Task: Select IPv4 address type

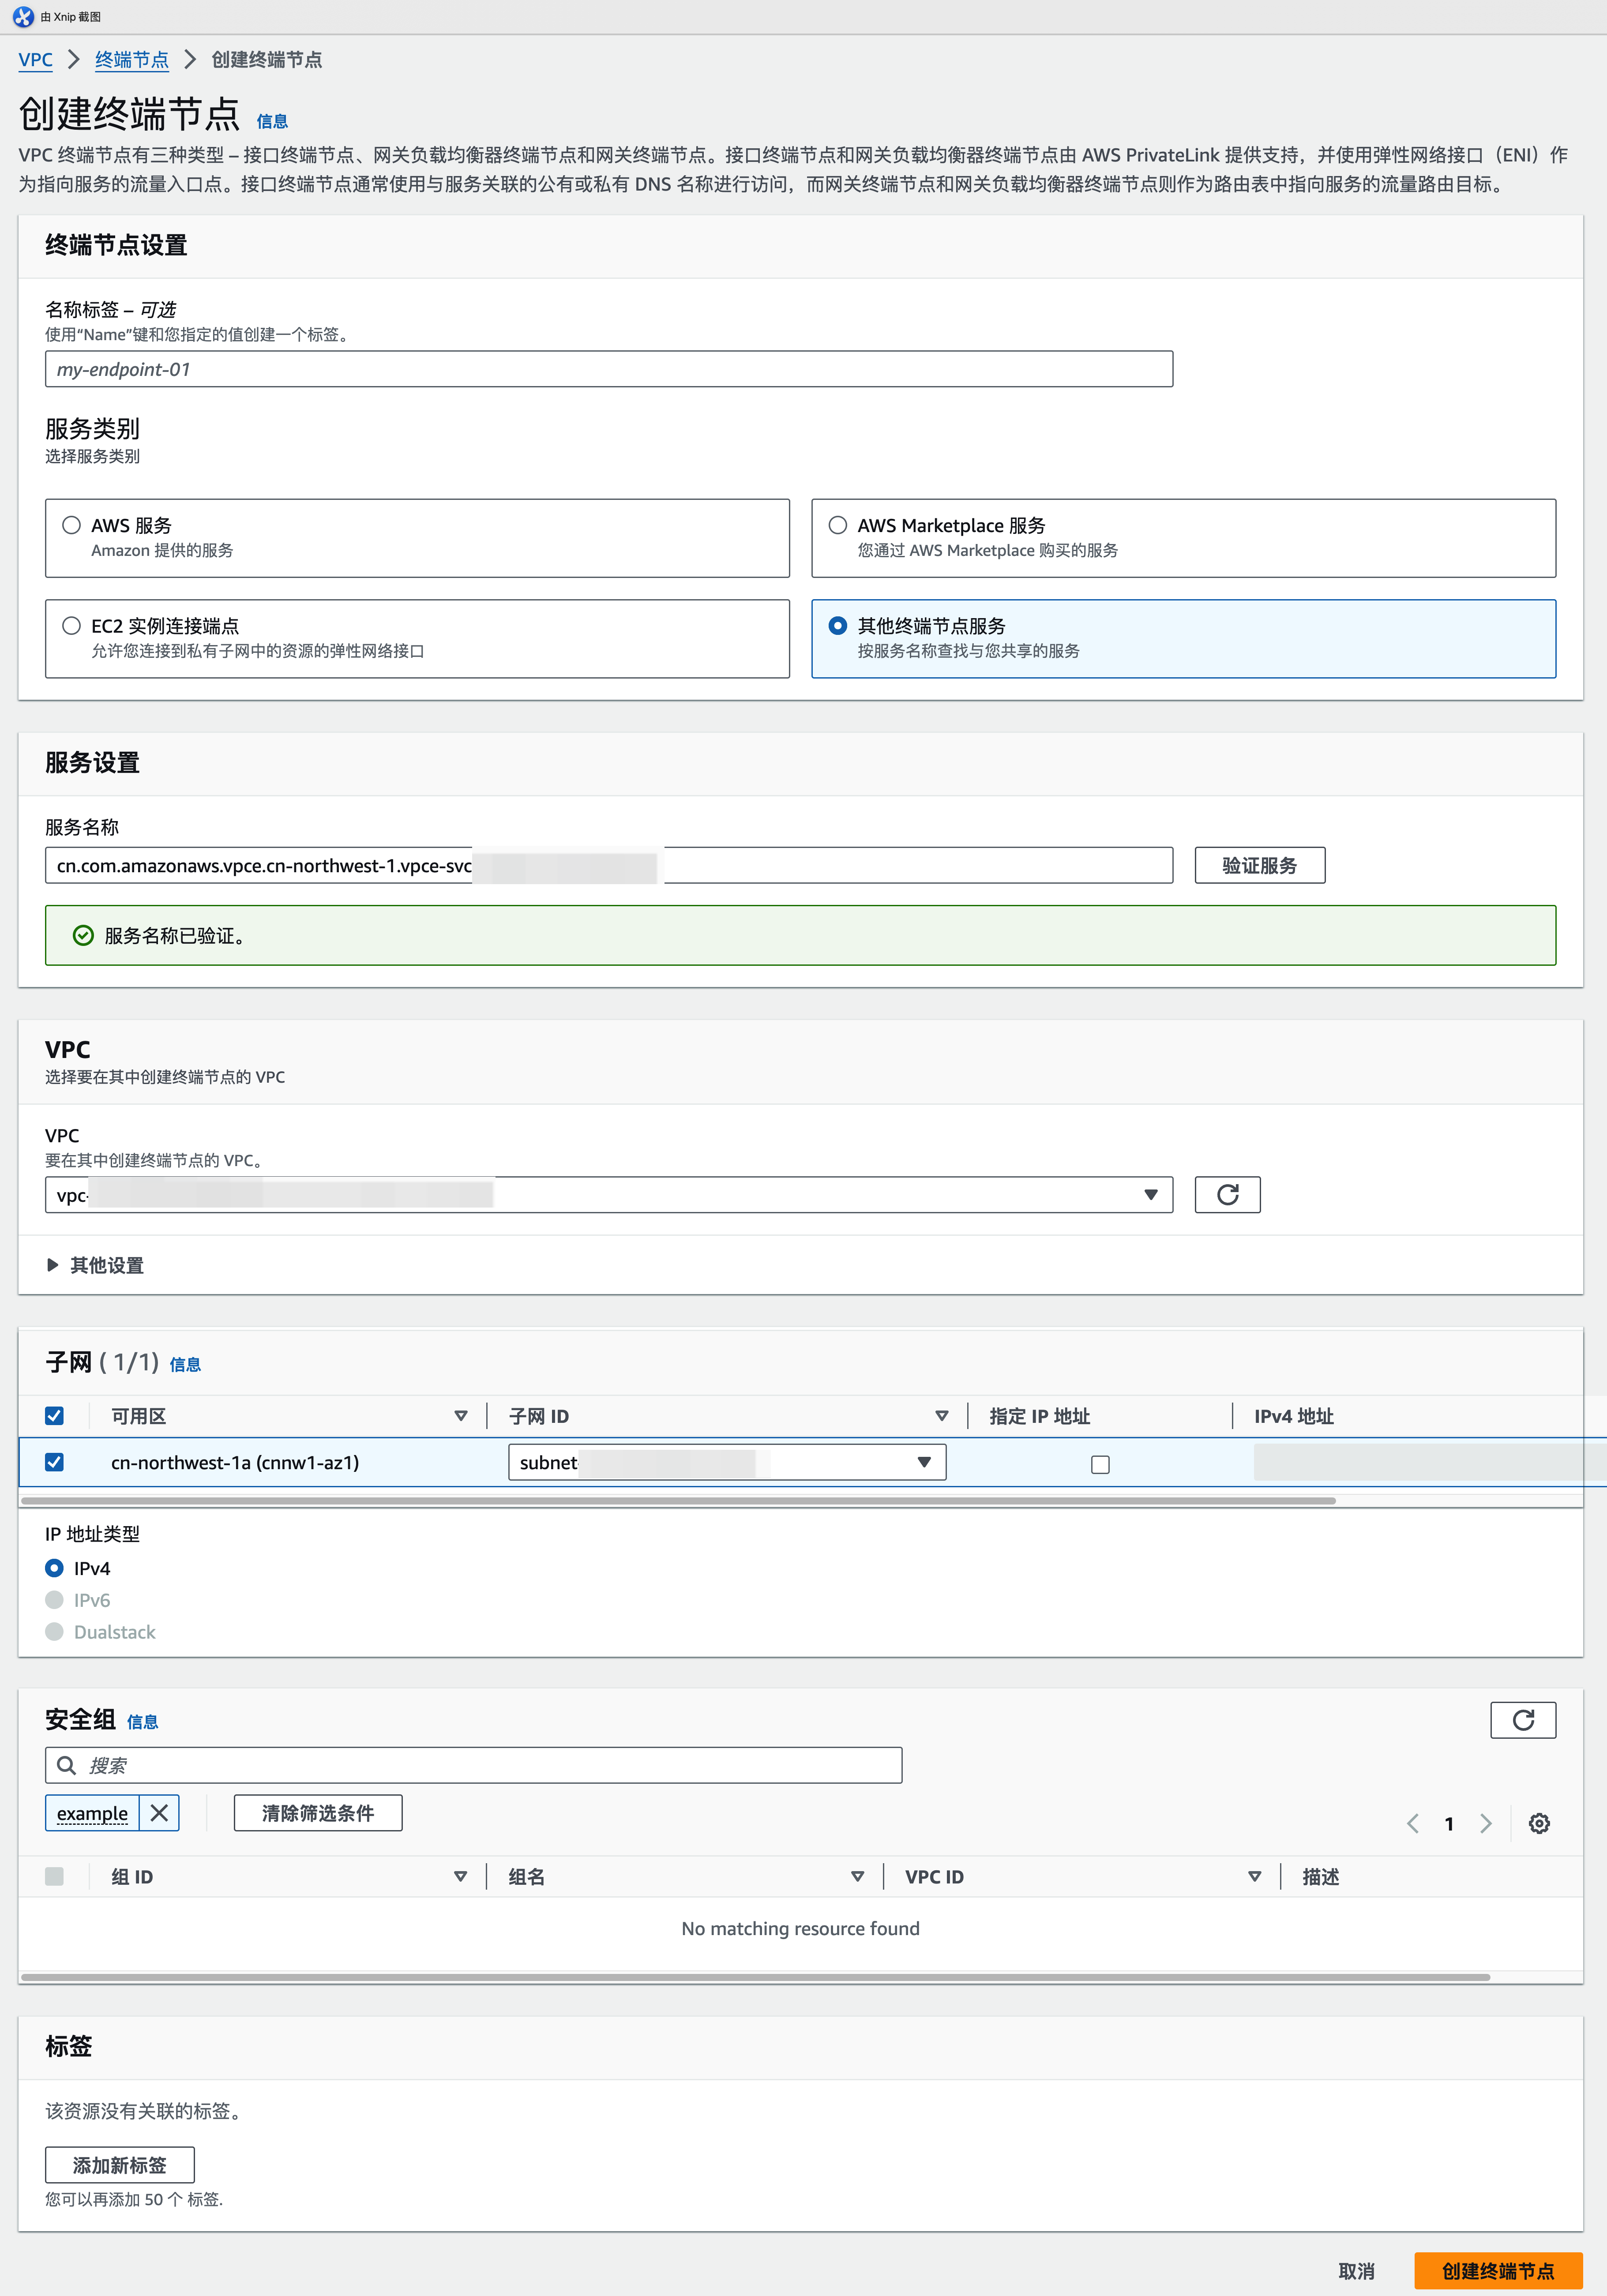Action: (x=54, y=1568)
